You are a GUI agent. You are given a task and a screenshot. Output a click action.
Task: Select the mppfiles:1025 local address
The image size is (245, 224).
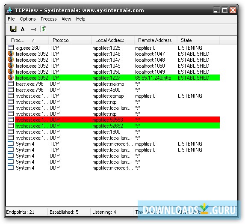106,48
